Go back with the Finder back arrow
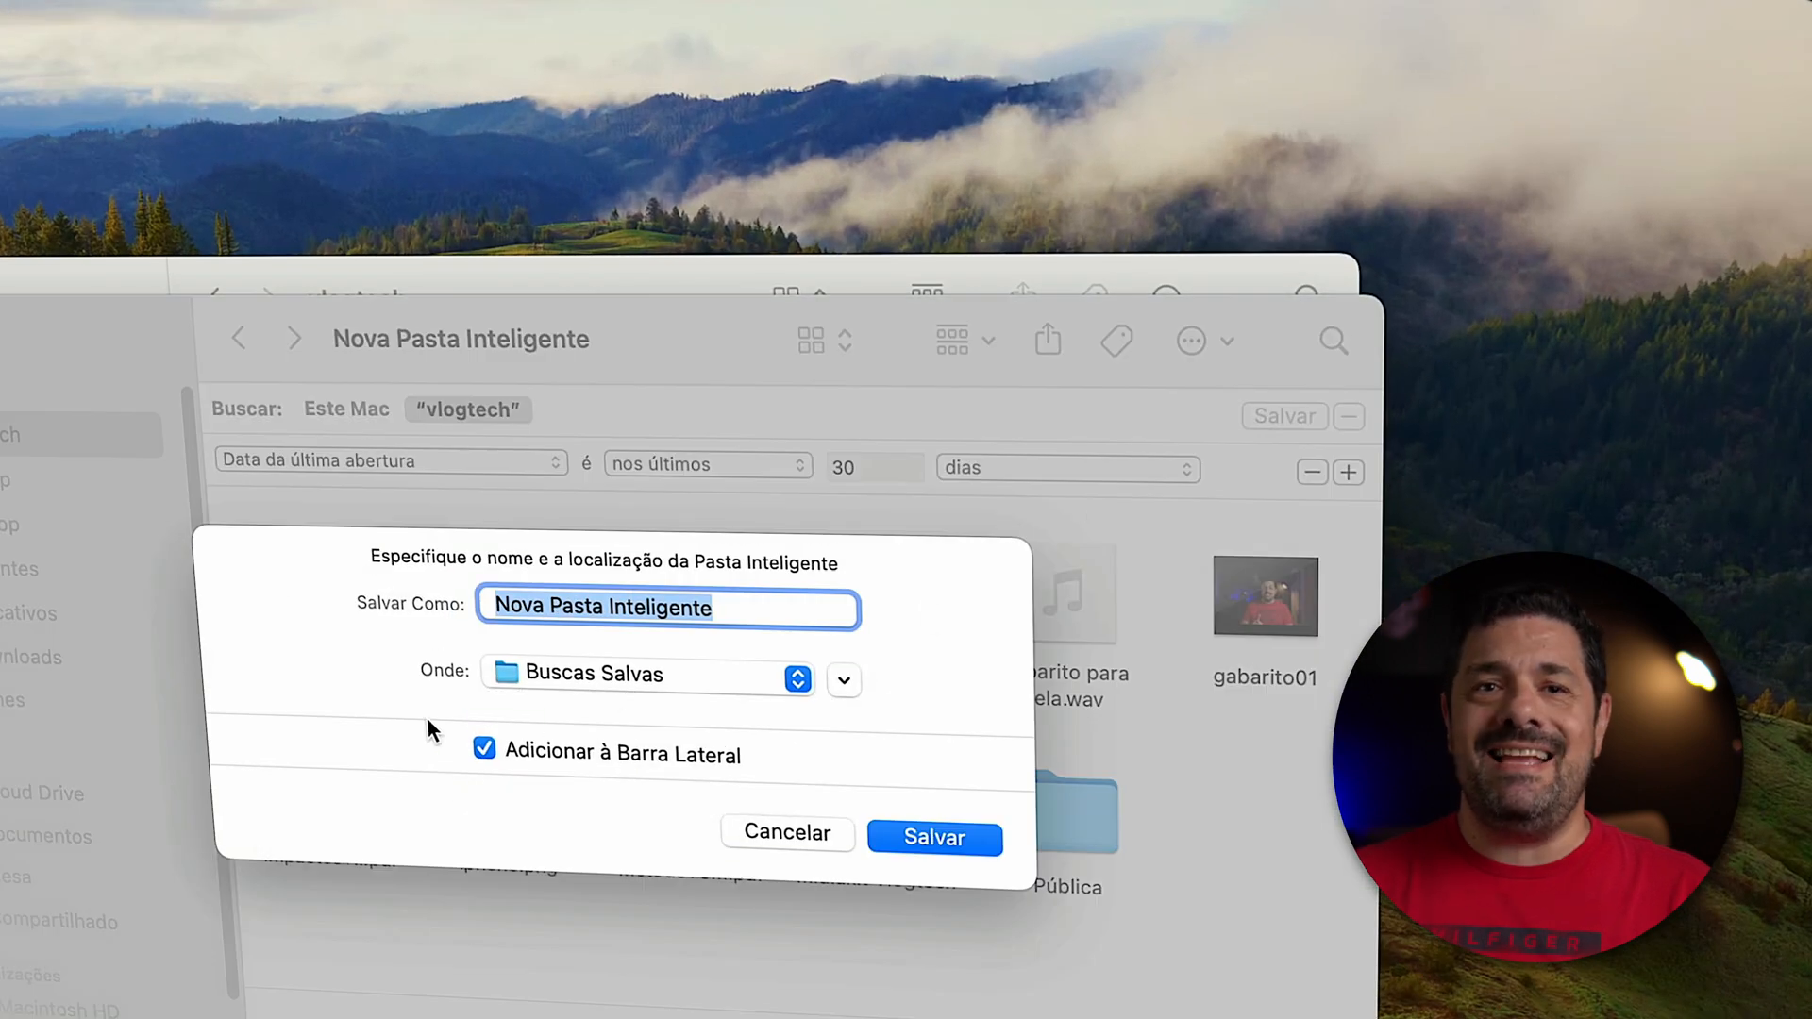Screen dimensions: 1812x1019 [239, 338]
